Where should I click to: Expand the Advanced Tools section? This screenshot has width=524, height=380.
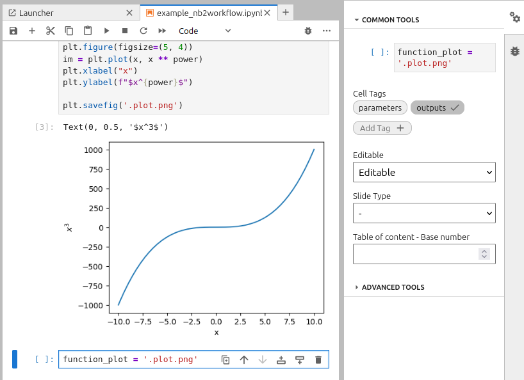pos(393,287)
